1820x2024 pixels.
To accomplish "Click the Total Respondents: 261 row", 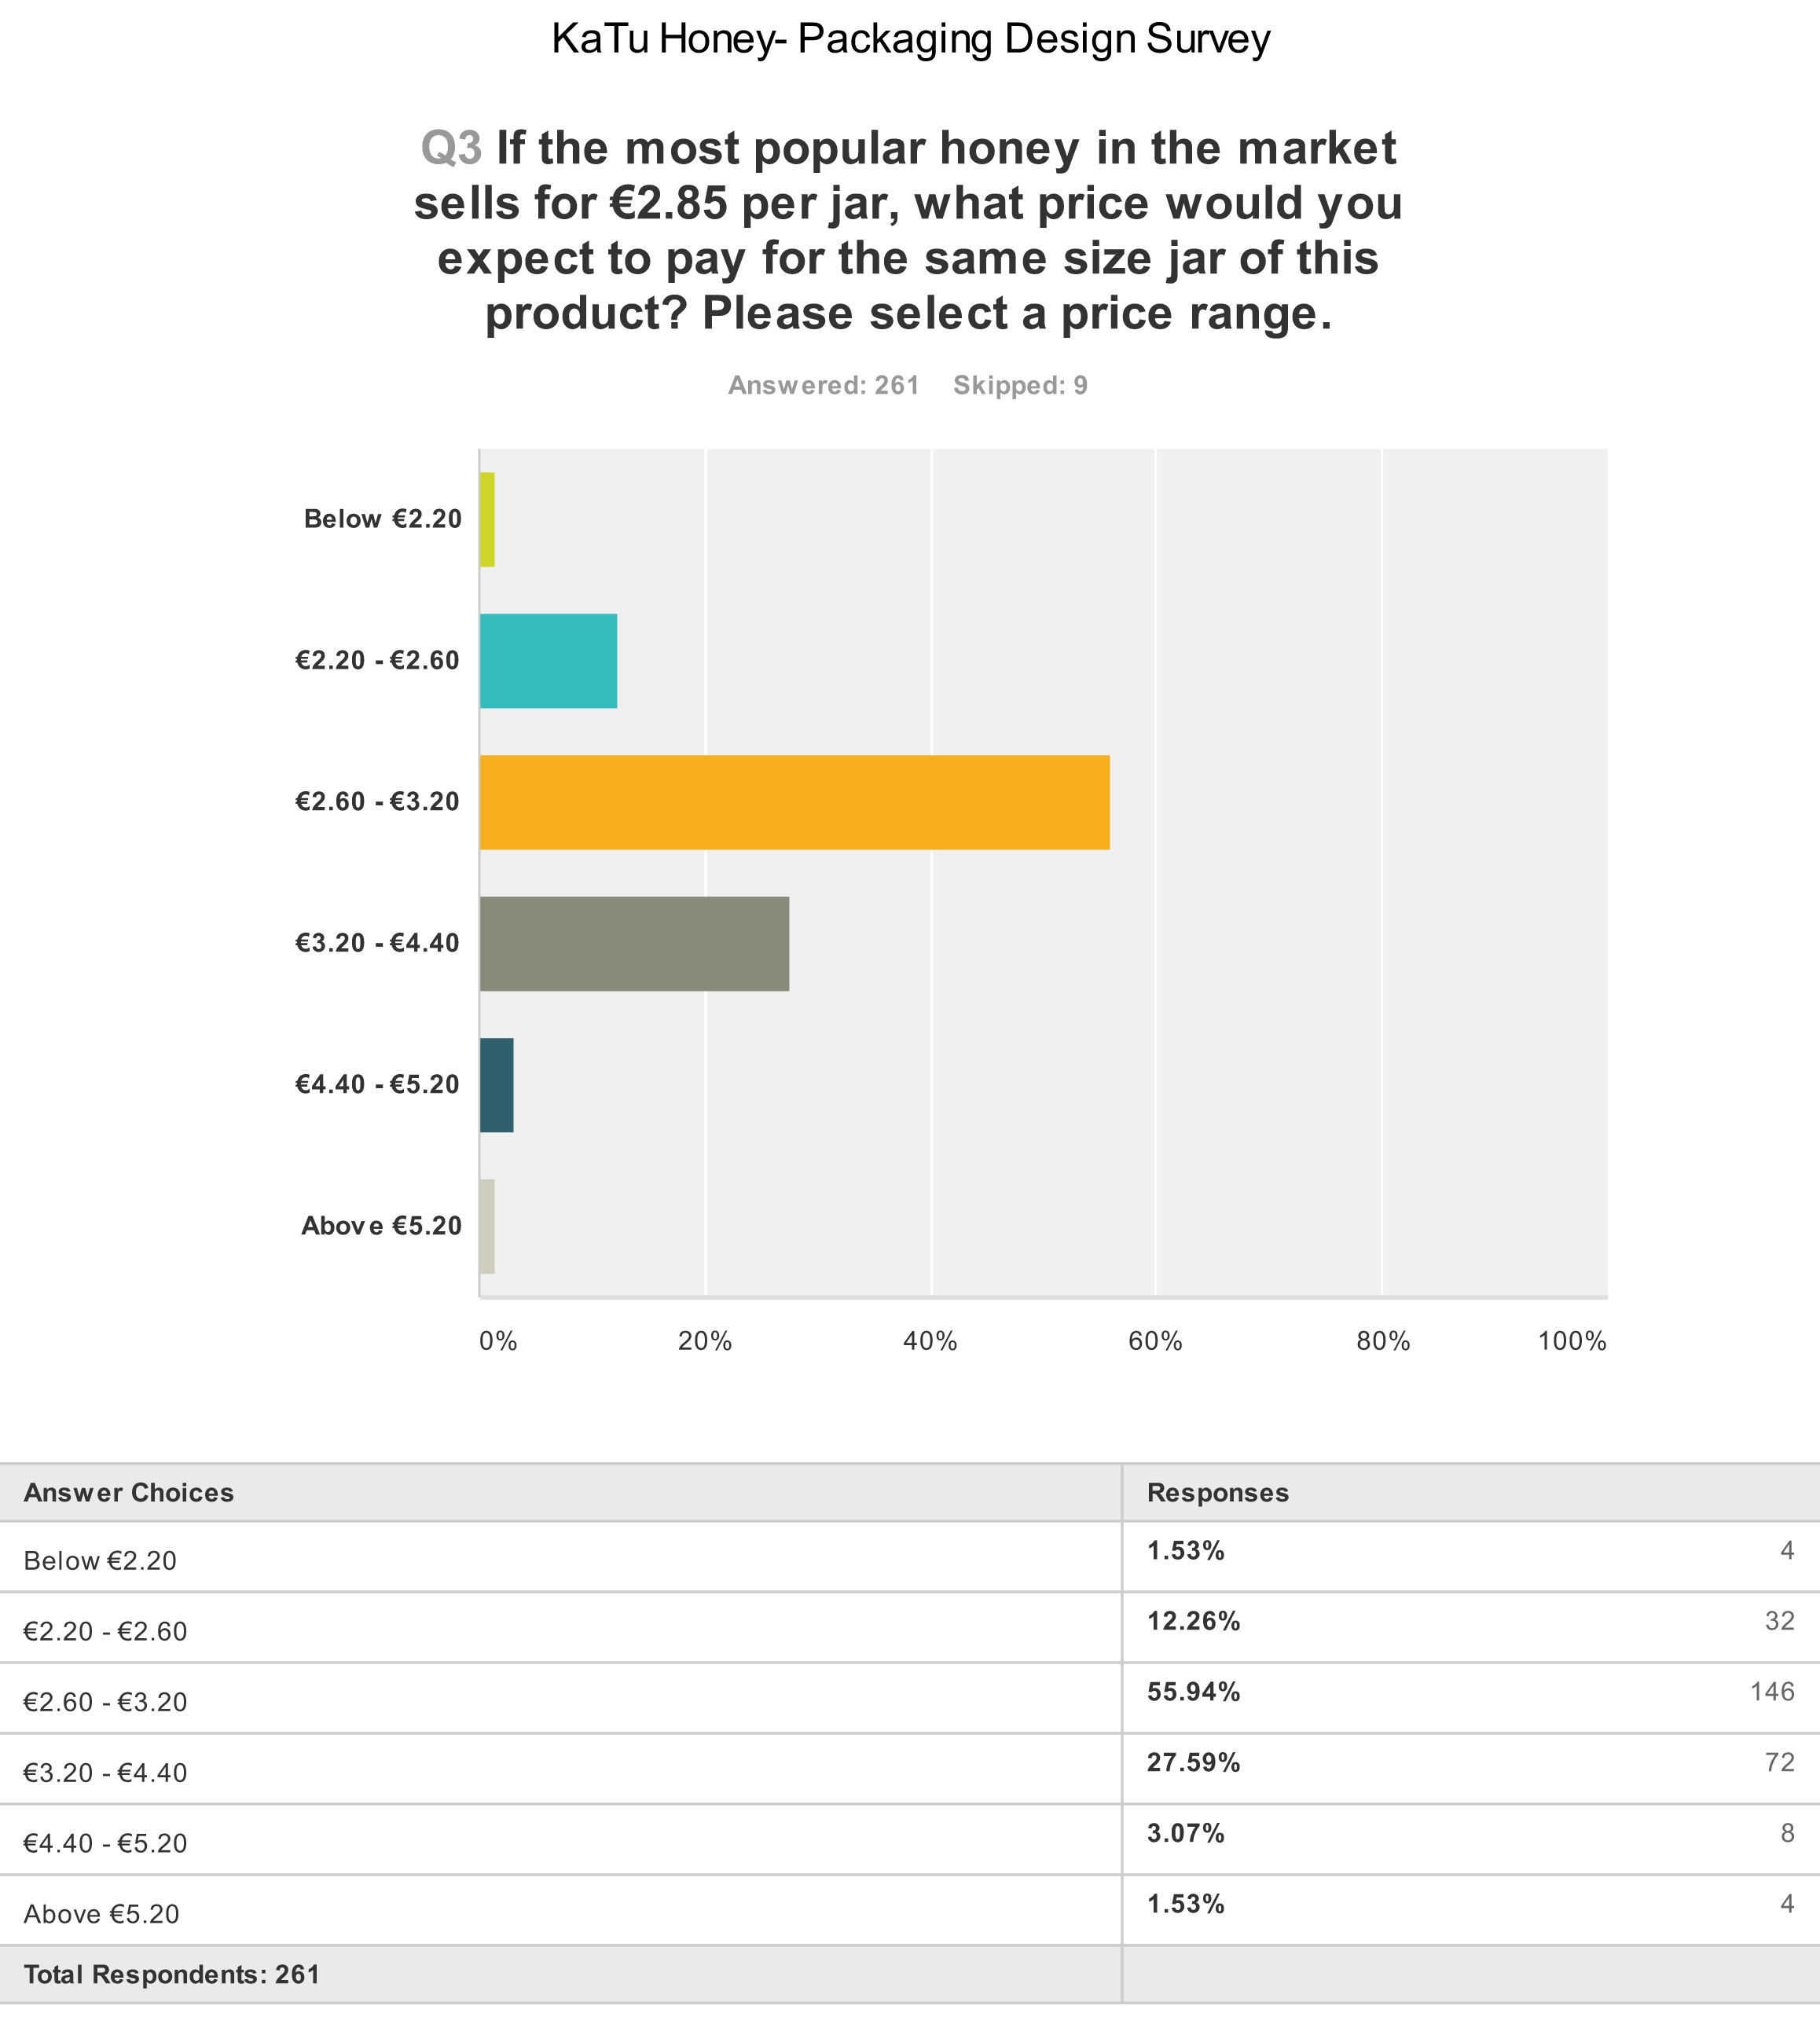I will point(171,1975).
